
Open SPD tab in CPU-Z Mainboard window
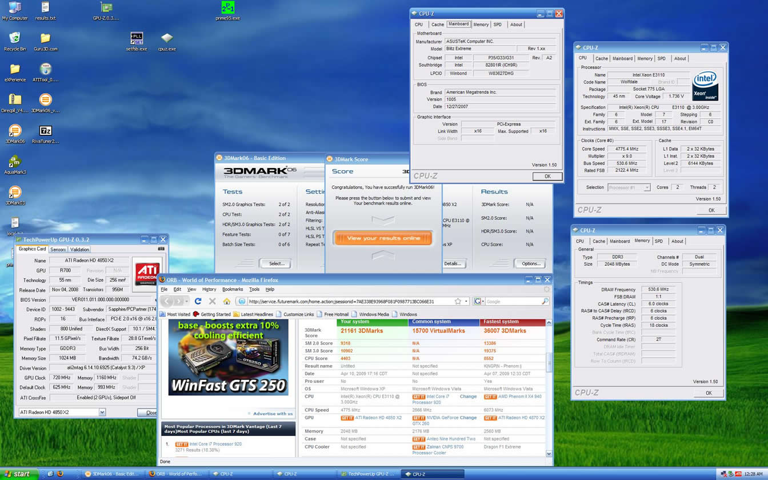click(x=498, y=25)
